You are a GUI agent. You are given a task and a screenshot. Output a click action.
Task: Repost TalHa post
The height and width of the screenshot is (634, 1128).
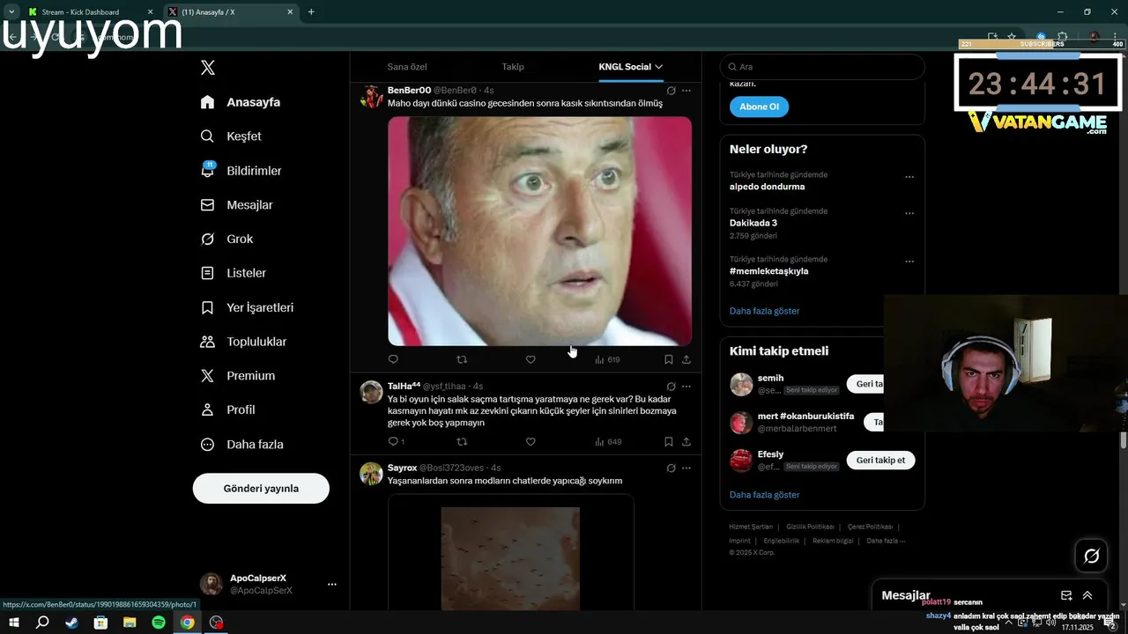(462, 442)
